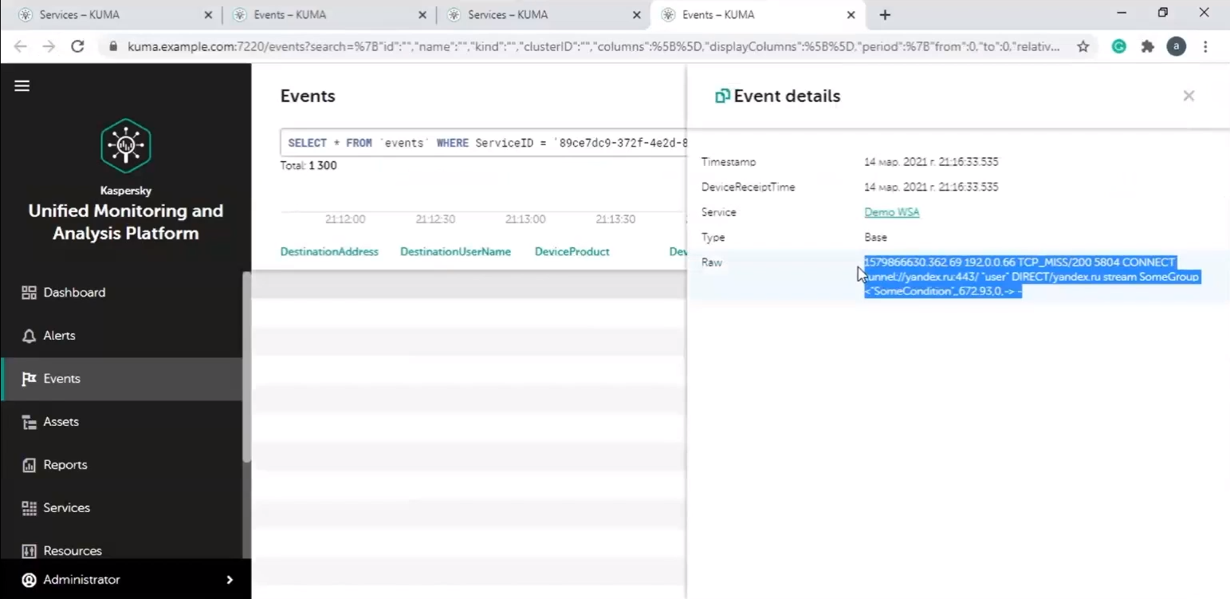
Task: Click the hamburger menu icon in sidebar
Action: [22, 86]
